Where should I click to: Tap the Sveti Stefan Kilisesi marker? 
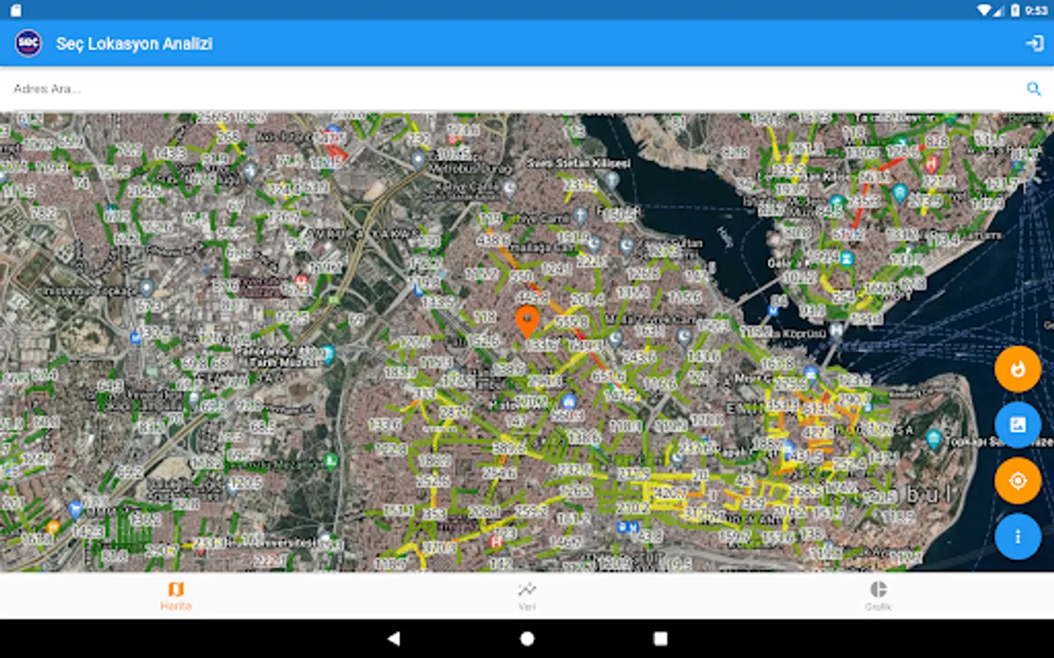(612, 178)
